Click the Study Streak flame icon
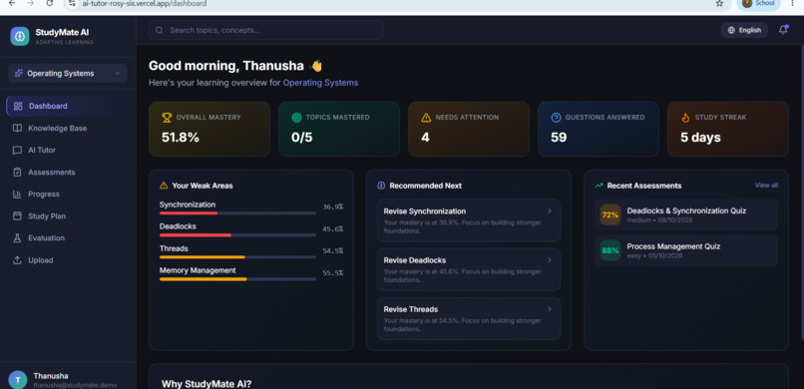The image size is (804, 389). (685, 118)
